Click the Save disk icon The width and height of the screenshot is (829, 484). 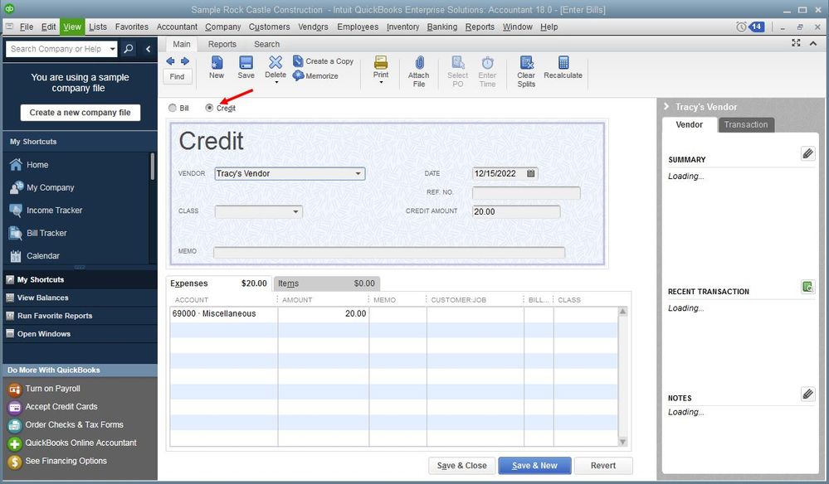246,62
